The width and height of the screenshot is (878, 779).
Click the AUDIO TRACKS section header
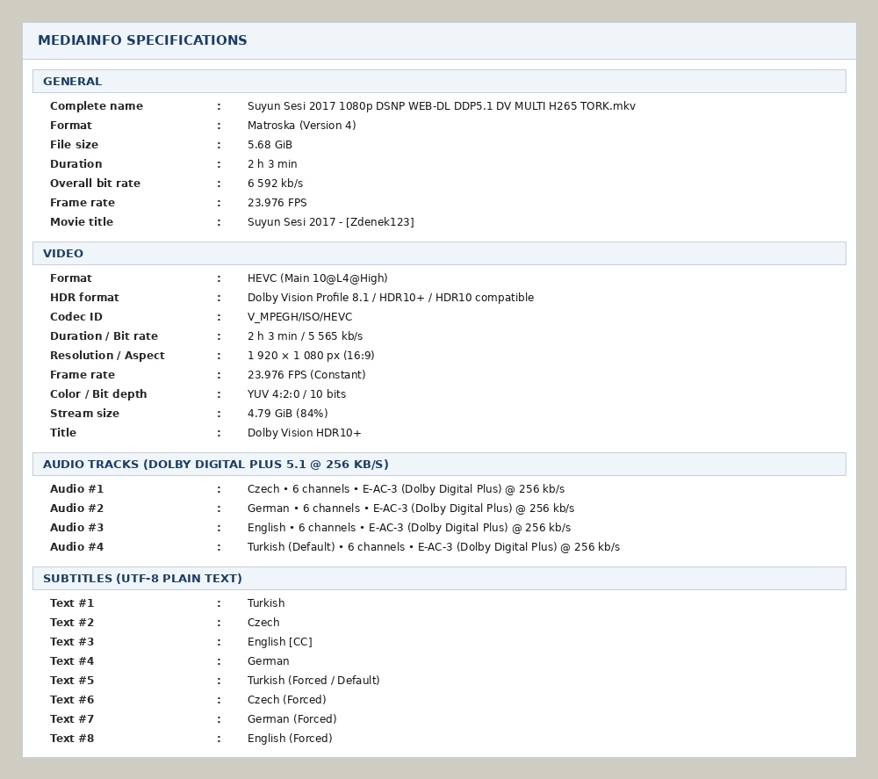pyautogui.click(x=439, y=465)
